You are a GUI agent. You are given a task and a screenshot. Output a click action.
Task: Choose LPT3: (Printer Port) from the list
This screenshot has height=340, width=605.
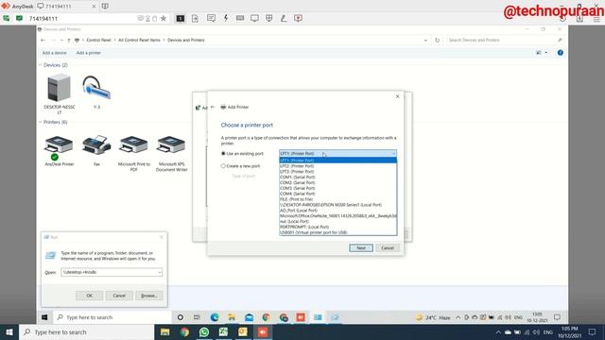coord(337,172)
